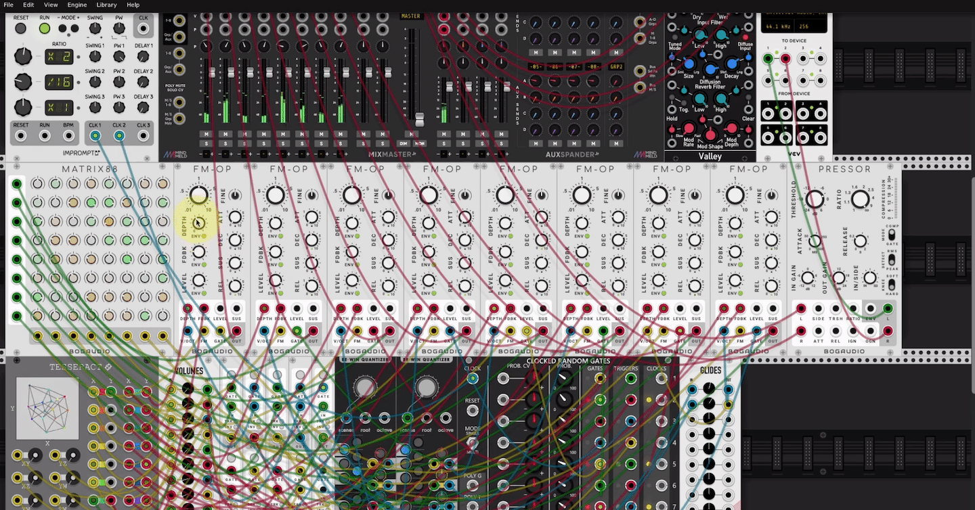Click the CLK 3 output jack
The width and height of the screenshot is (975, 510).
point(144,136)
